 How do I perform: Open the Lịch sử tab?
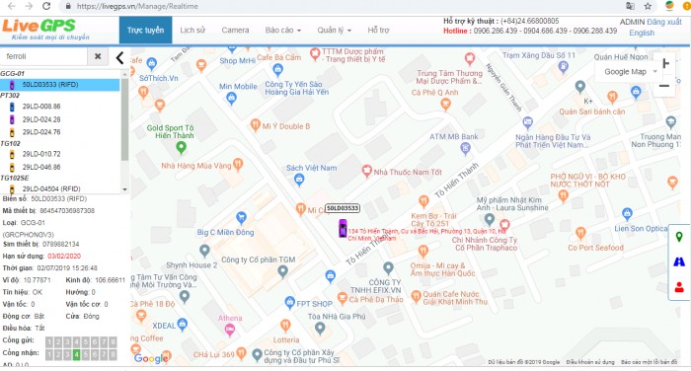192,30
